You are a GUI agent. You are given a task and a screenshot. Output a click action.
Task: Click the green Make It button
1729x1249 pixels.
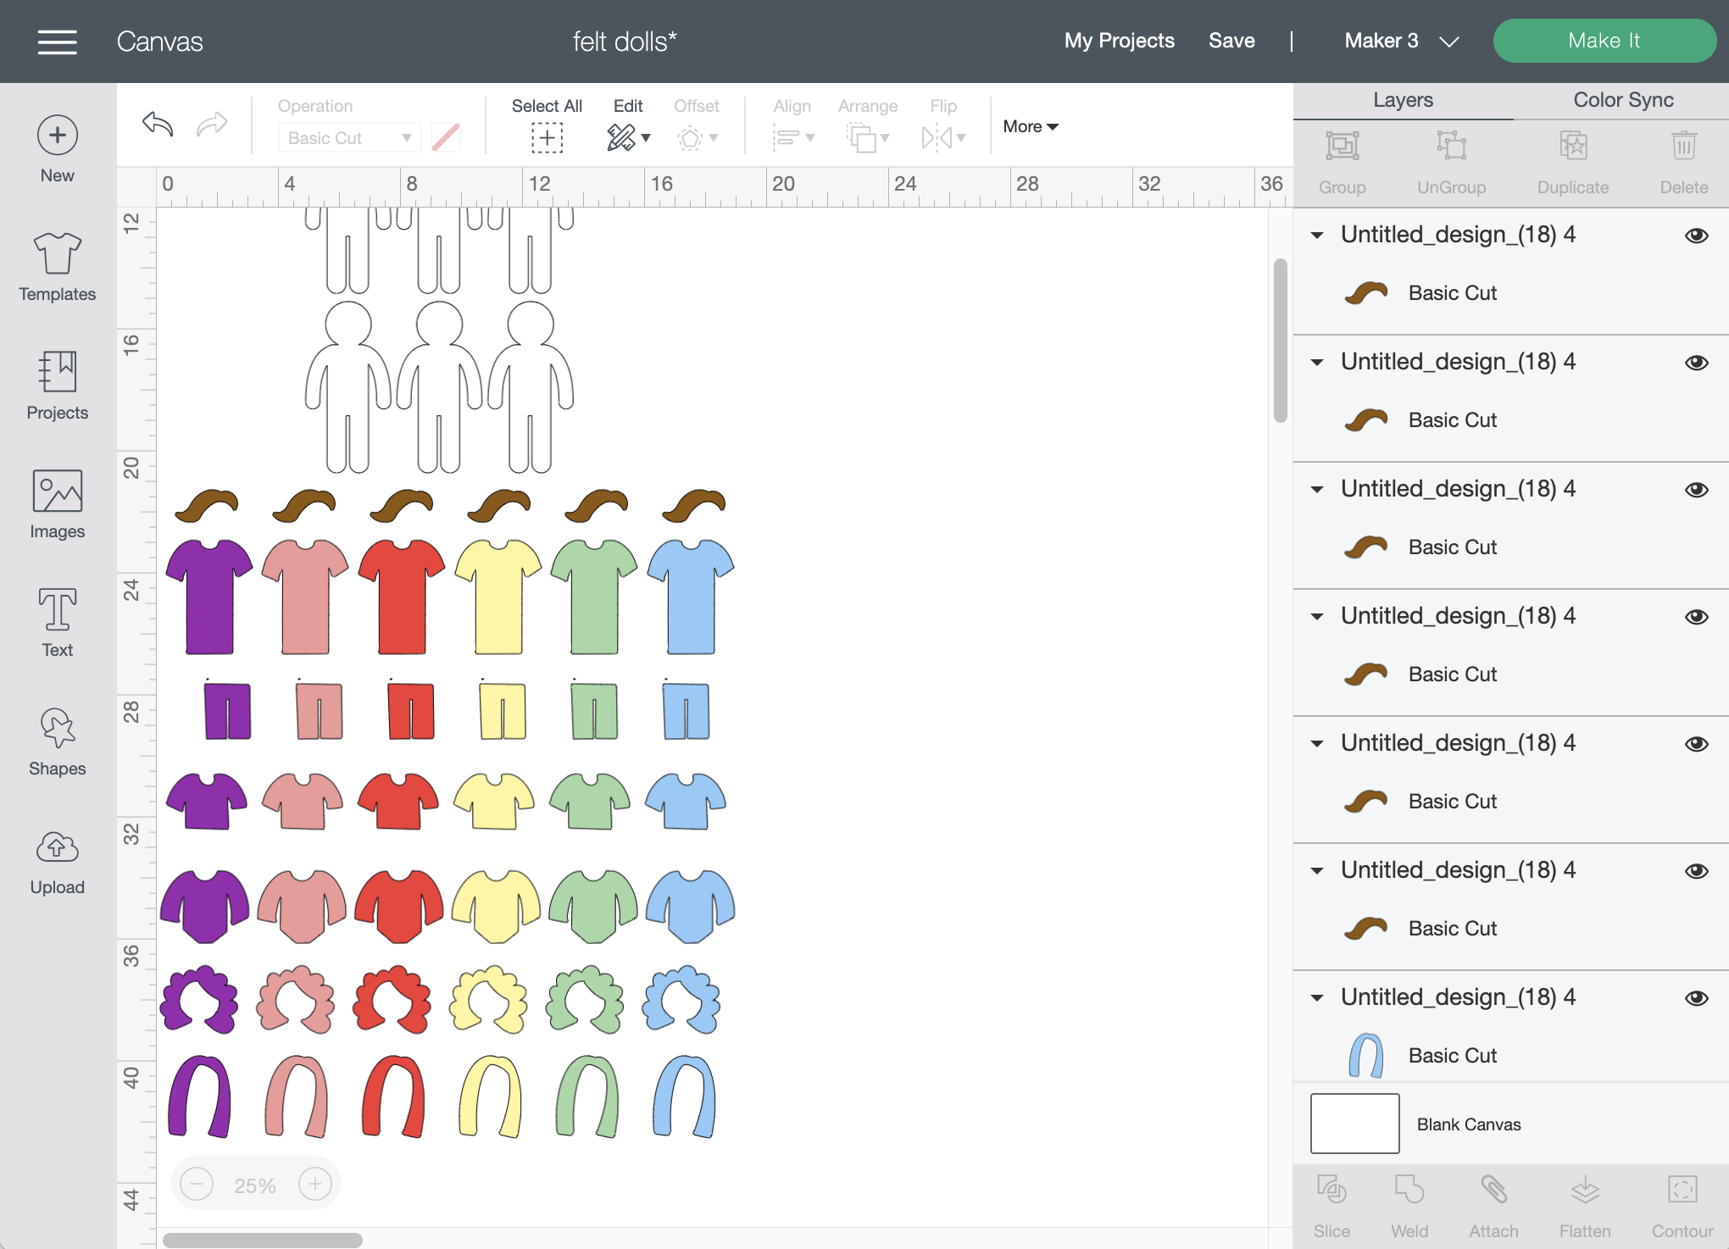pos(1604,41)
